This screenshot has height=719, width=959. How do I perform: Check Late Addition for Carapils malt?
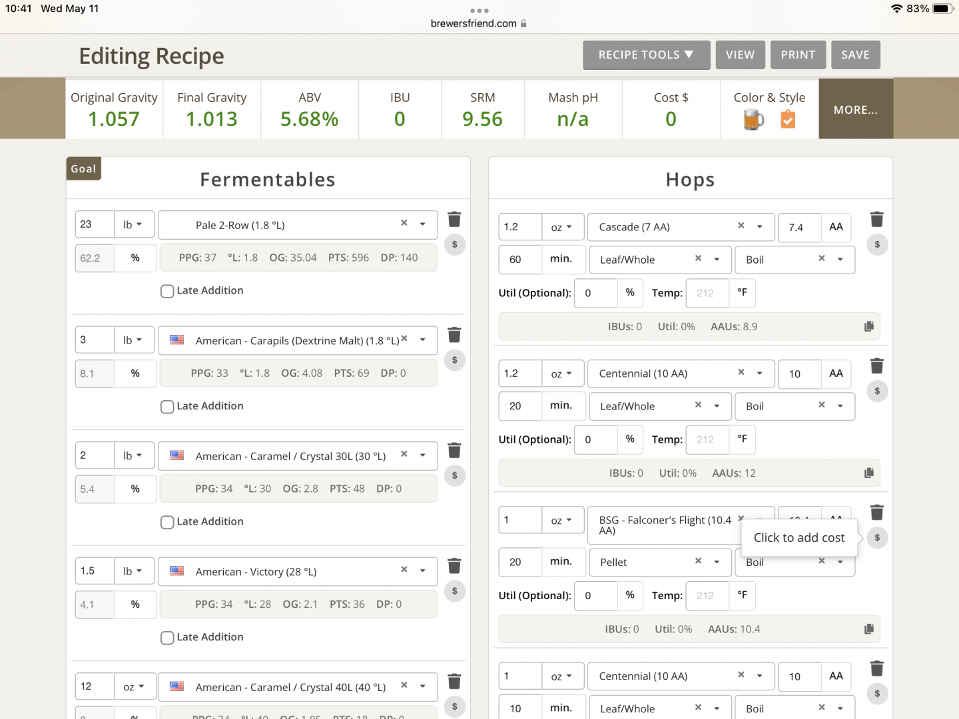coord(167,407)
